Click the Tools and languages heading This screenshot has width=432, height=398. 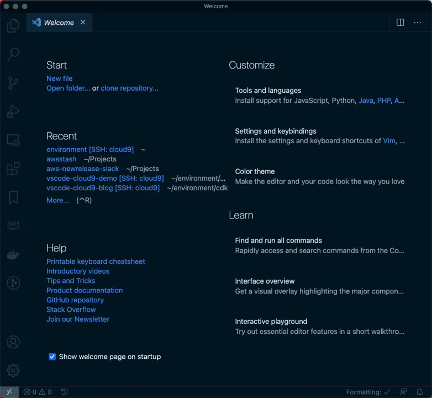(268, 91)
